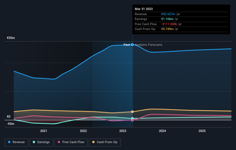Click the €52.627m revenue value

pyautogui.click(x=168, y=14)
